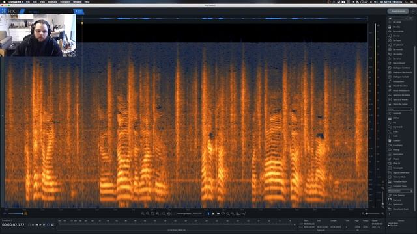This screenshot has width=417, height=234.
Task: Open the Spectral De-noise module
Action: point(401,95)
